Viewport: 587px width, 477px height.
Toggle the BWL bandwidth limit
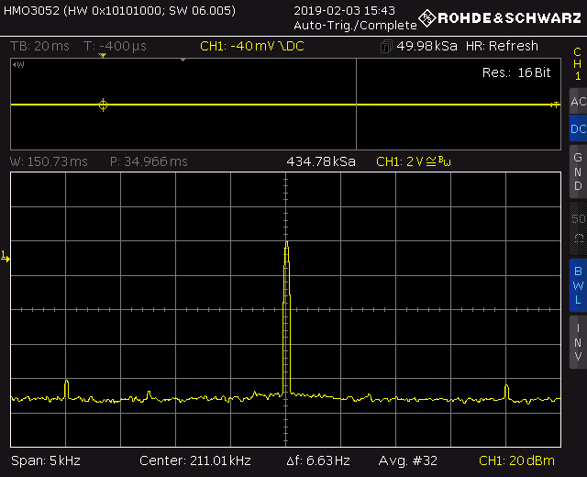pyautogui.click(x=577, y=284)
